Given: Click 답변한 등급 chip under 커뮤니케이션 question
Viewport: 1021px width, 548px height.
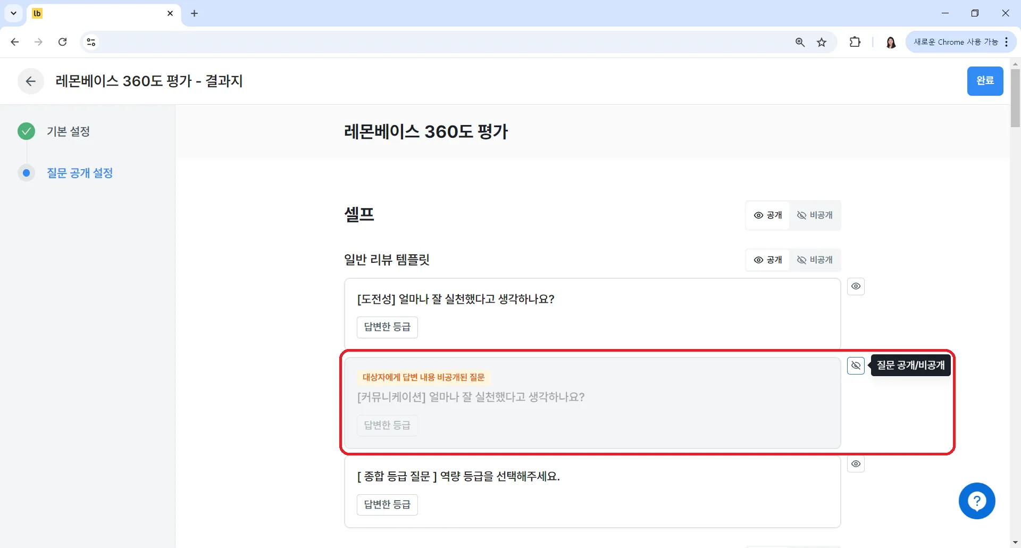Looking at the screenshot, I should tap(387, 425).
